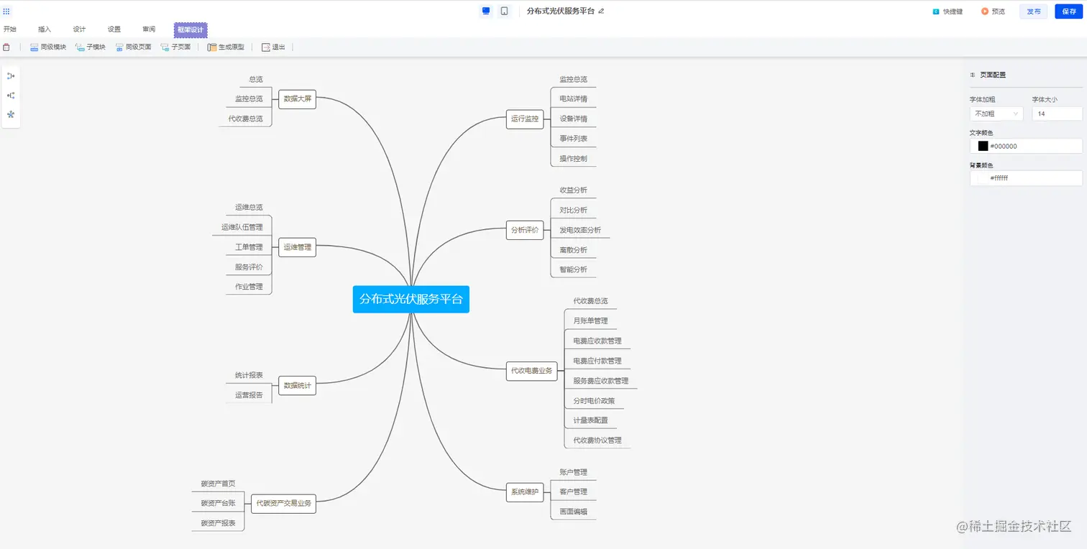Click the blue 保存 save button

click(1069, 11)
